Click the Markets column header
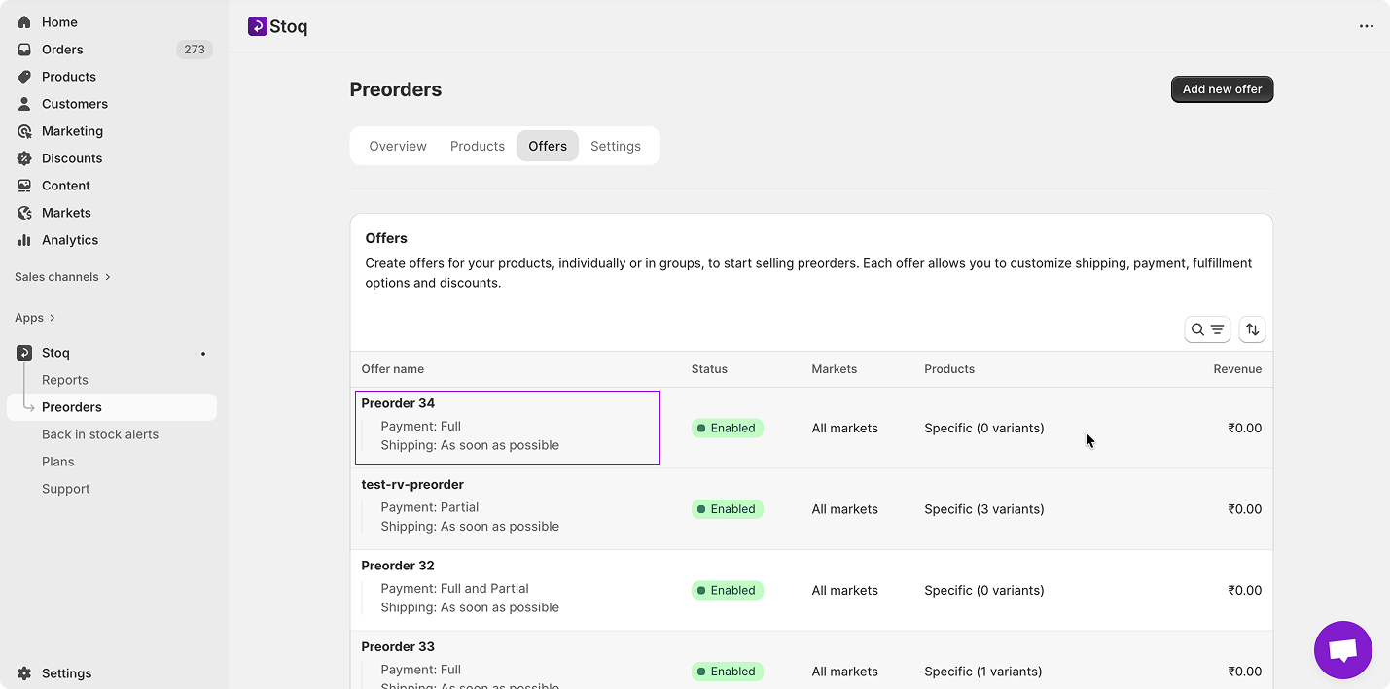This screenshot has height=689, width=1390. (835, 369)
